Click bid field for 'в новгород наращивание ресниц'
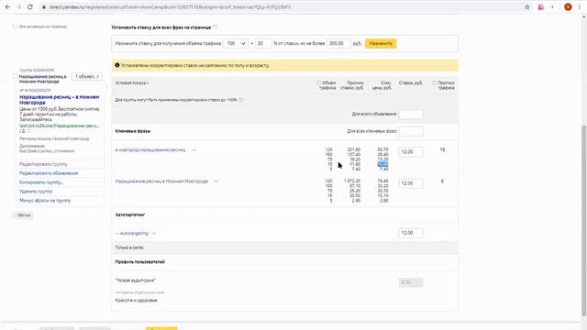This screenshot has height=330, width=587. [411, 152]
